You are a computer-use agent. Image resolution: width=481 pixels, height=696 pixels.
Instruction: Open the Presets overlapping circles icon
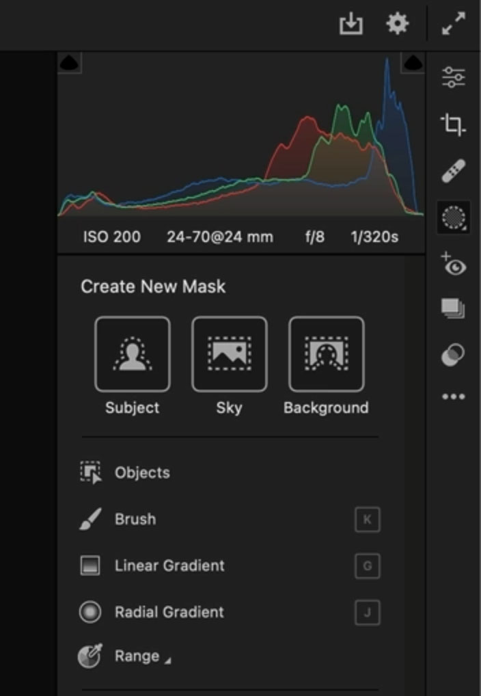click(x=453, y=355)
